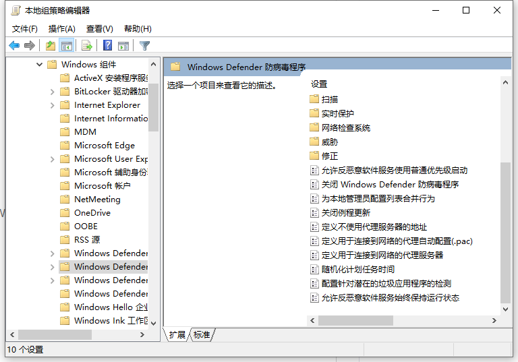Expand the Microsoft User Exp tree node
The image size is (518, 362).
[53, 159]
